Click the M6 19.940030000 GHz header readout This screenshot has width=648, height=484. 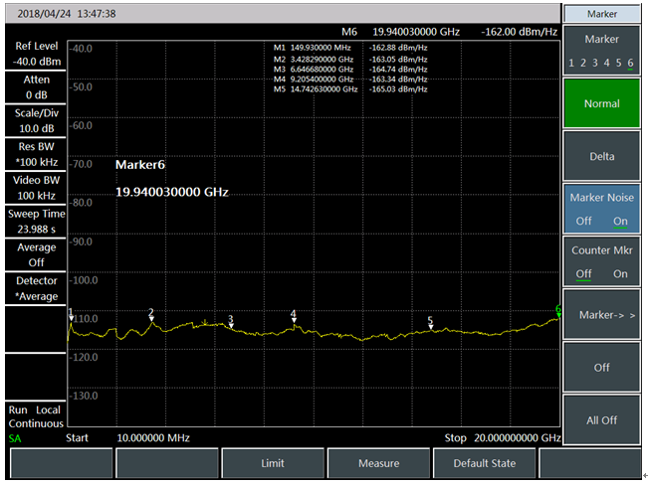pyautogui.click(x=400, y=32)
